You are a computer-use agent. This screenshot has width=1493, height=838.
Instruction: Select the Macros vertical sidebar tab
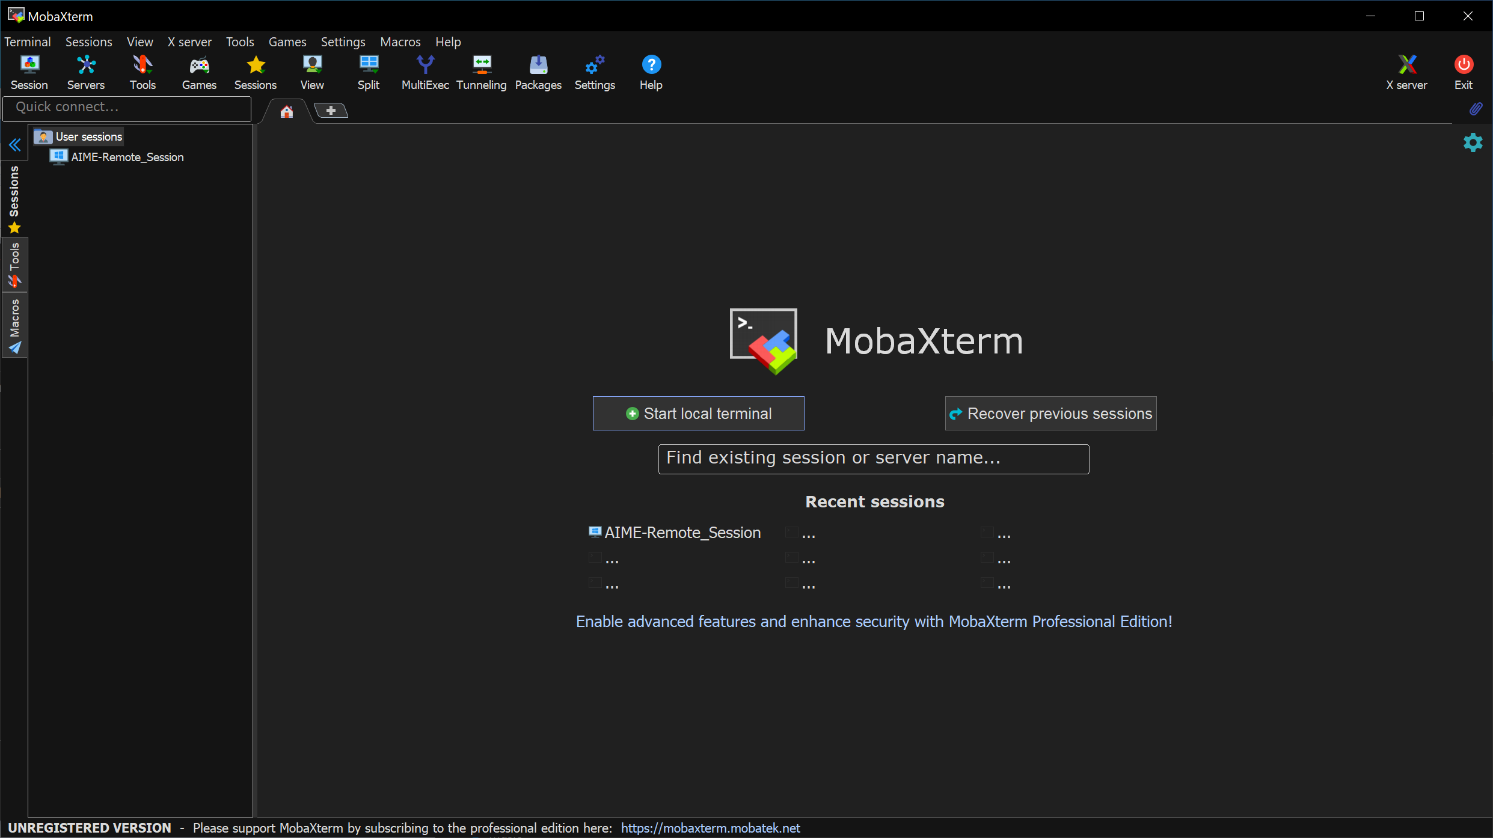pyautogui.click(x=14, y=326)
